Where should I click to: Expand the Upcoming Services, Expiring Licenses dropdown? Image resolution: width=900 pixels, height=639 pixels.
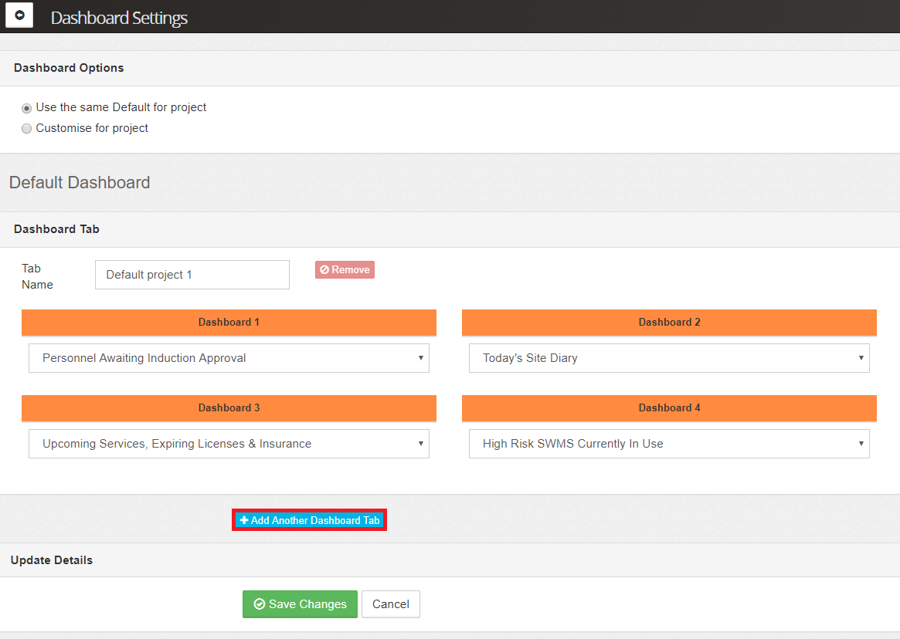(229, 444)
